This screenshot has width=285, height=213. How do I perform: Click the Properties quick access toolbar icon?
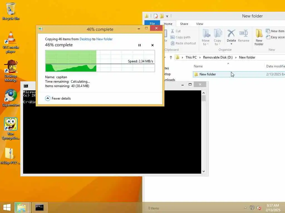pos(156,16)
